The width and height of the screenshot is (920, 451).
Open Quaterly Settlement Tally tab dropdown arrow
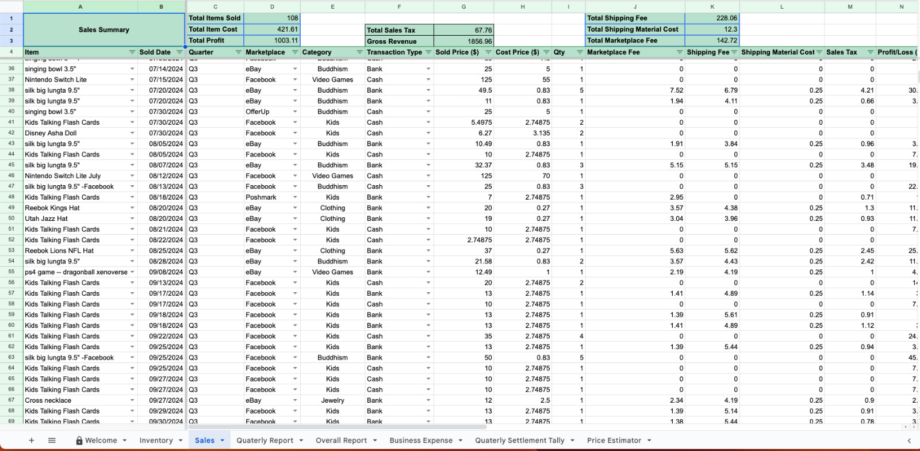572,441
